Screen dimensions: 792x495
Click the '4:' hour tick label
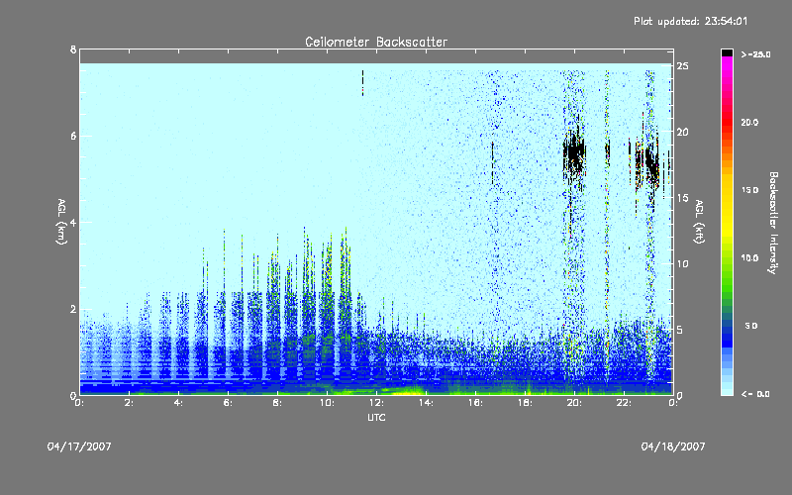pos(178,403)
